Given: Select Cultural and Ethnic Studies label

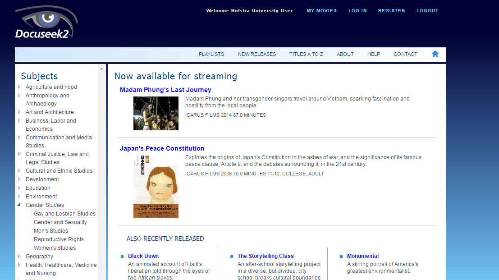Looking at the screenshot, I should click(x=59, y=171).
